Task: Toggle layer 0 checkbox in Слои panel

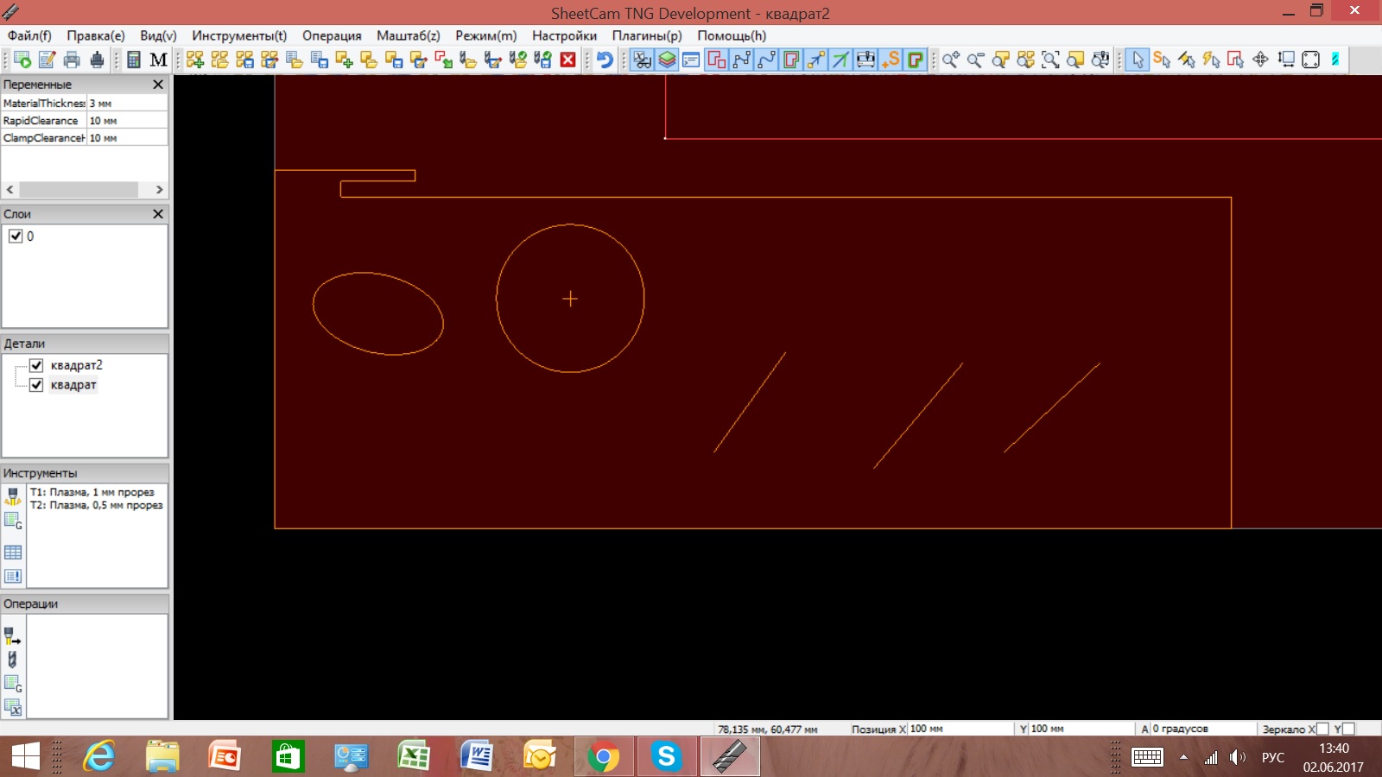Action: pos(16,236)
